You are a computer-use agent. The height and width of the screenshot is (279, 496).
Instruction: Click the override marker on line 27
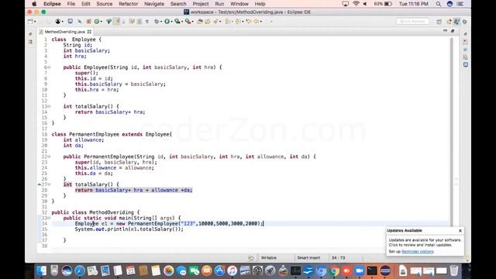coord(40,184)
